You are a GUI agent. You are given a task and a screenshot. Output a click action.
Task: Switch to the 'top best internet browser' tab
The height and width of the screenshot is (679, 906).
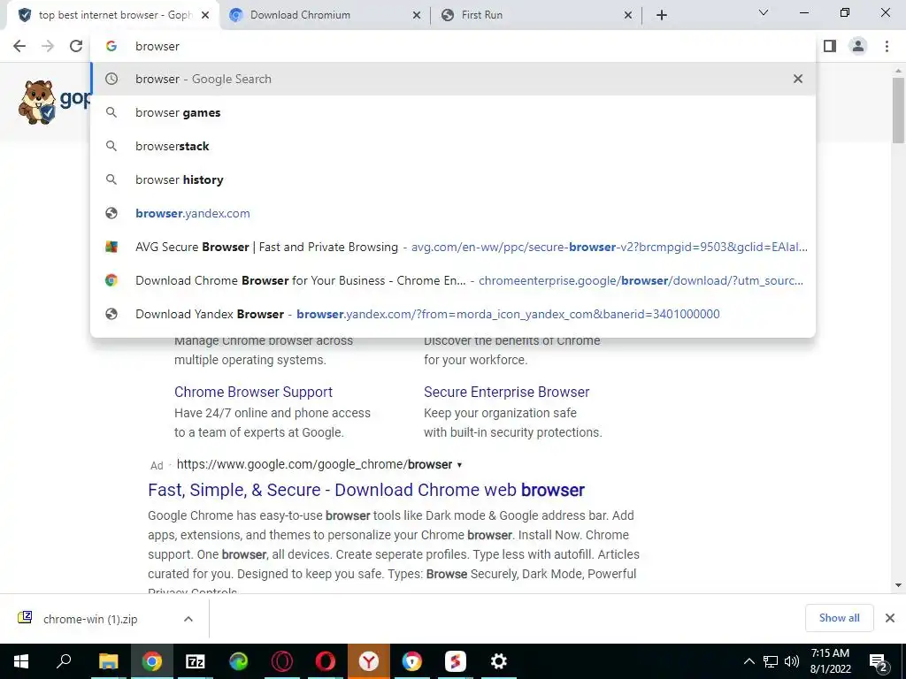[x=113, y=15]
